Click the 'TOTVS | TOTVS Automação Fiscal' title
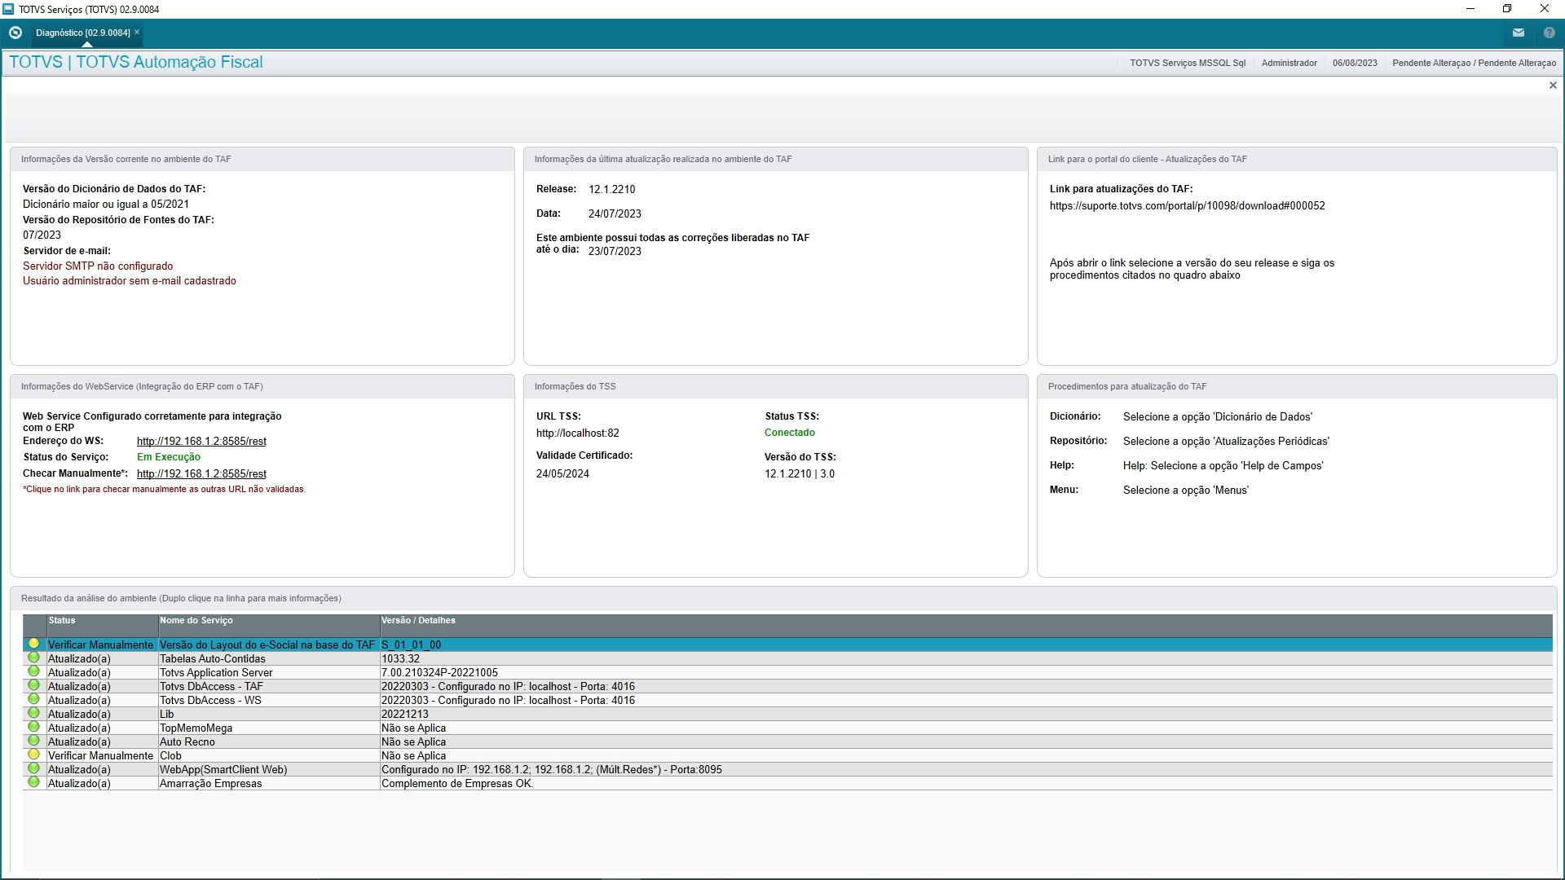 coord(136,63)
